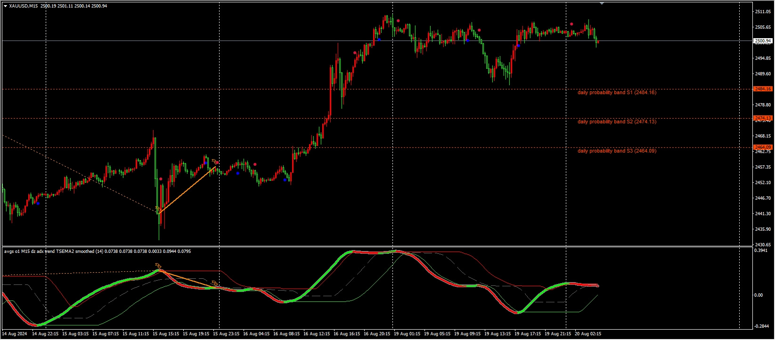The height and width of the screenshot is (340, 775).
Task: Click the 'daily probability band S3 (2464.09)' label
Action: (617, 151)
